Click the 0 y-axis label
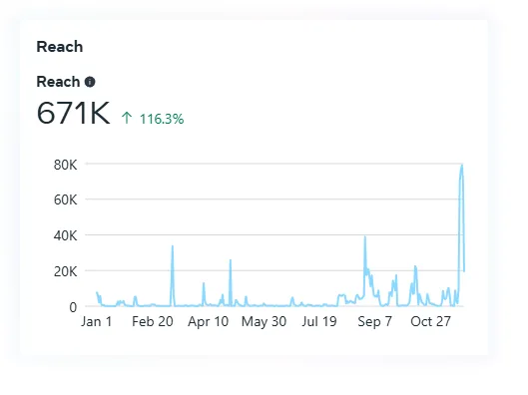The height and width of the screenshot is (395, 528). (x=73, y=307)
